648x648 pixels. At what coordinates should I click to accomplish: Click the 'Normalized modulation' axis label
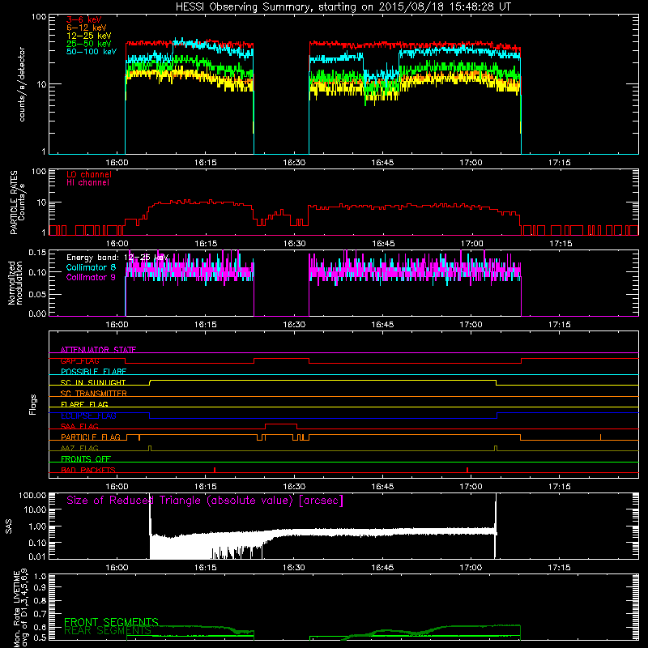pyautogui.click(x=15, y=283)
